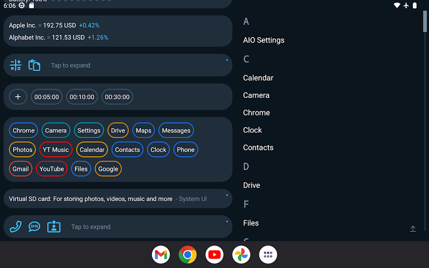Tap the SD card status bar icon
429x268 pixels.
coord(31,5)
